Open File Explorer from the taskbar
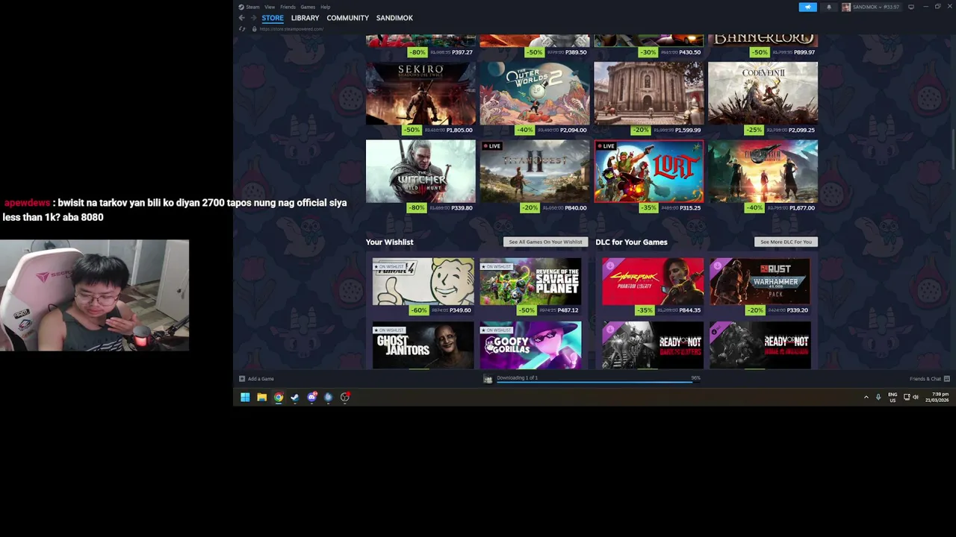Viewport: 956px width, 537px height. point(261,397)
